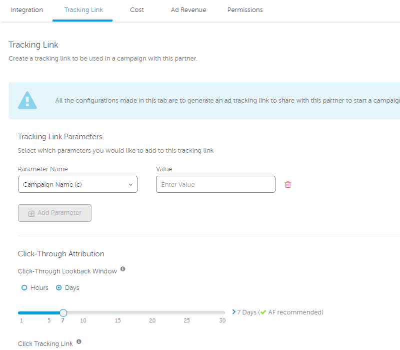Click the green AF recommended checkmark
400x350 pixels.
262,312
